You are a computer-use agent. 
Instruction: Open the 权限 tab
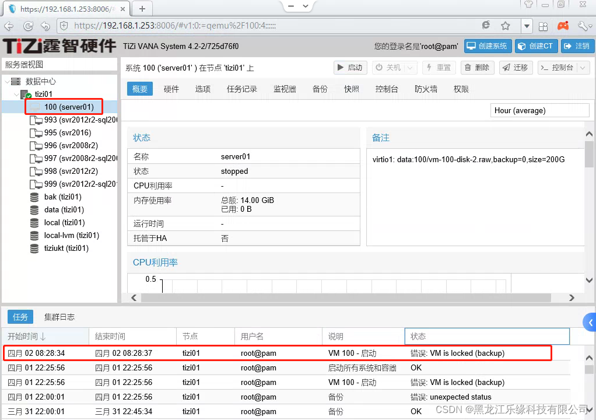pyautogui.click(x=461, y=89)
